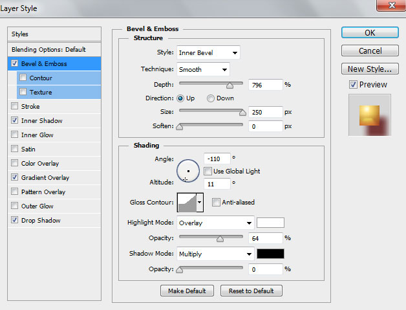Image resolution: width=406 pixels, height=310 pixels.
Task: Disable the Drop Shadow checkbox
Action: (x=14, y=220)
